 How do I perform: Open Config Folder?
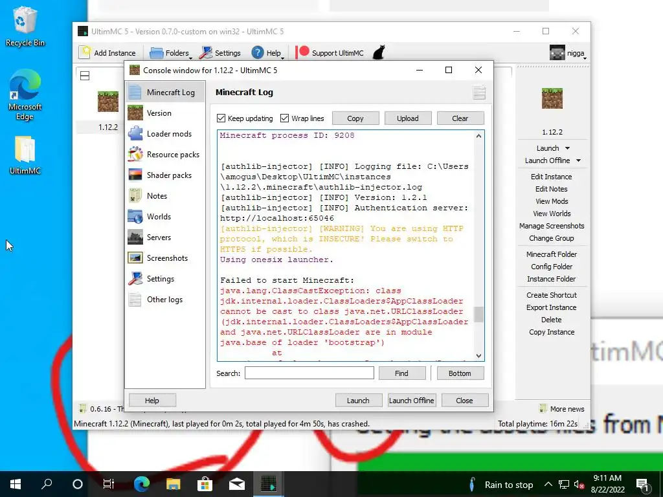pyautogui.click(x=552, y=266)
